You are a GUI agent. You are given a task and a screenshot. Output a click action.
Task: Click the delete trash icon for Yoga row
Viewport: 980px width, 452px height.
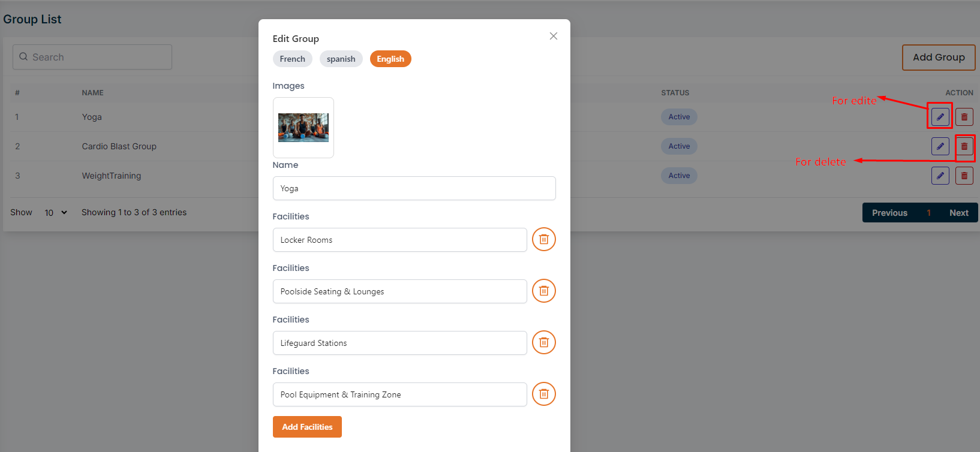pos(964,117)
